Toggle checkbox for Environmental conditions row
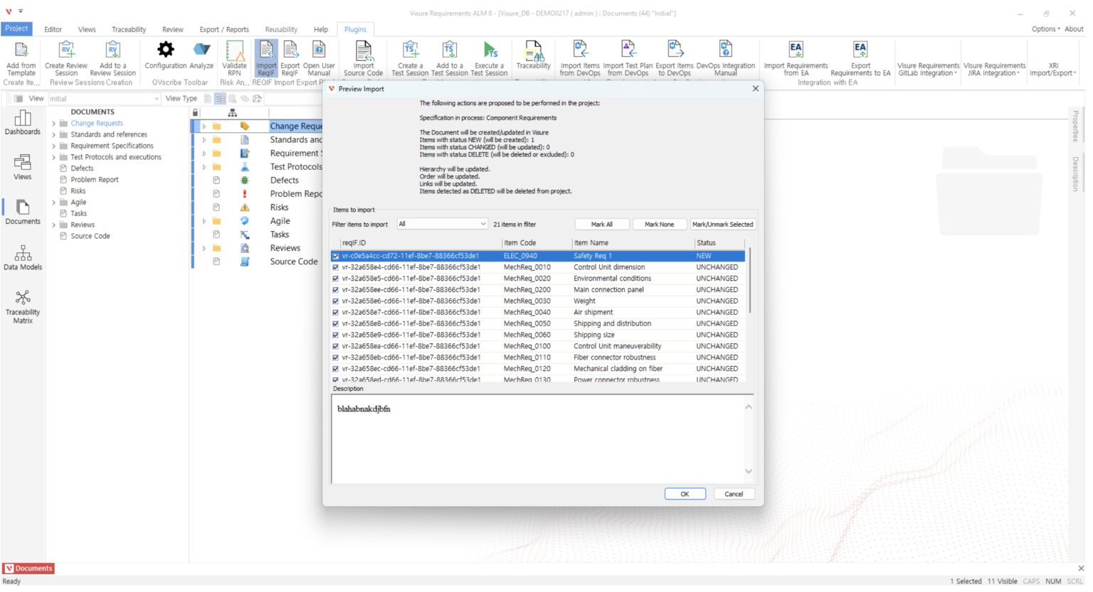The height and width of the screenshot is (592, 1093). pos(336,279)
